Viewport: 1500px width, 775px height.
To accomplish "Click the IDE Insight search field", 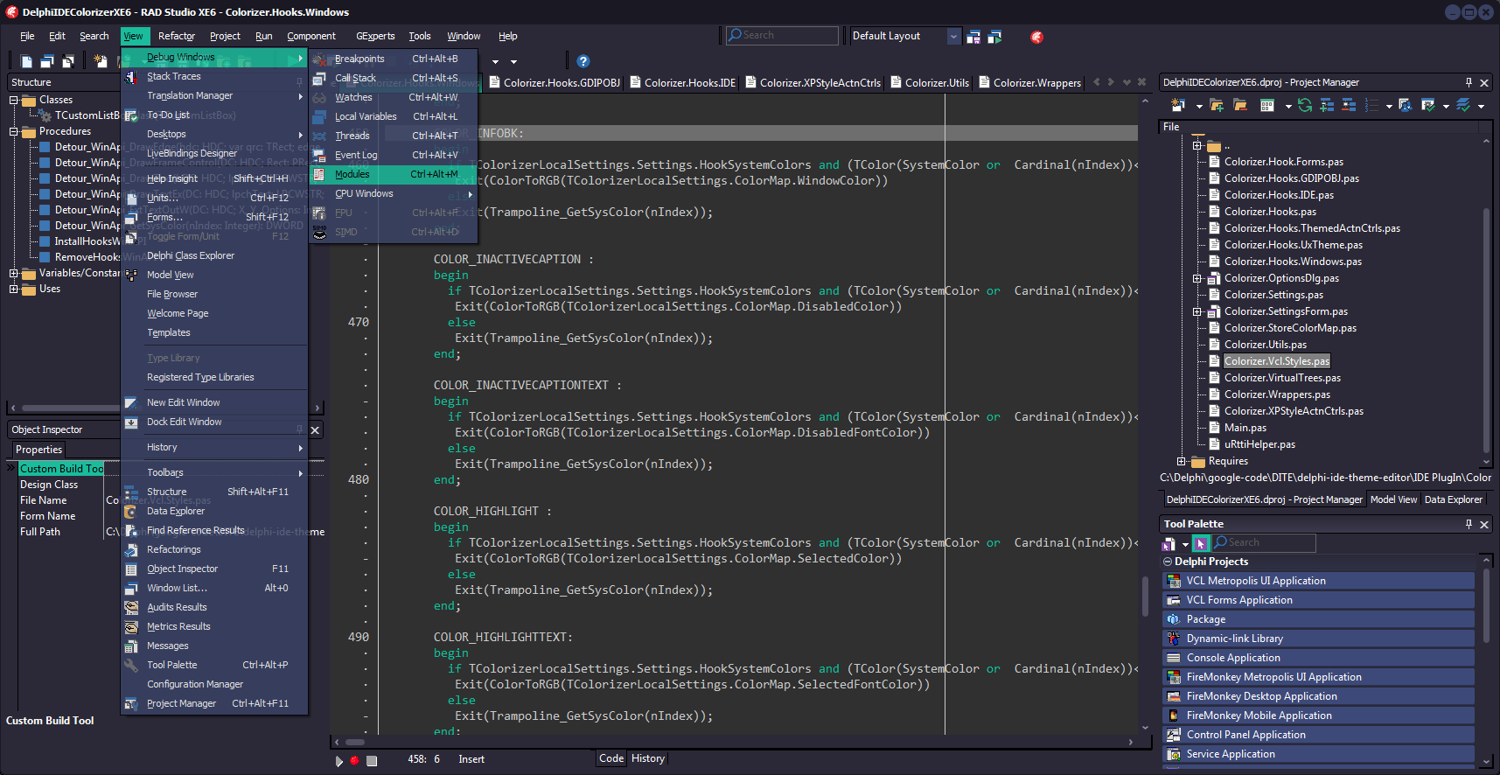I will (782, 35).
